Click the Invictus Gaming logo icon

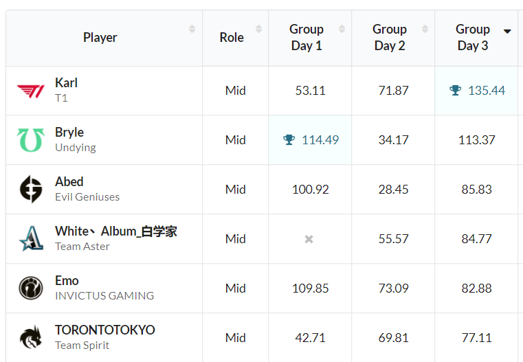[x=30, y=289]
